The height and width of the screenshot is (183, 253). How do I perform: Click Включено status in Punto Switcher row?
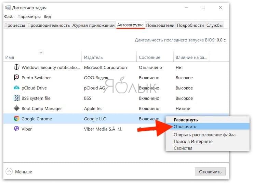point(149,78)
